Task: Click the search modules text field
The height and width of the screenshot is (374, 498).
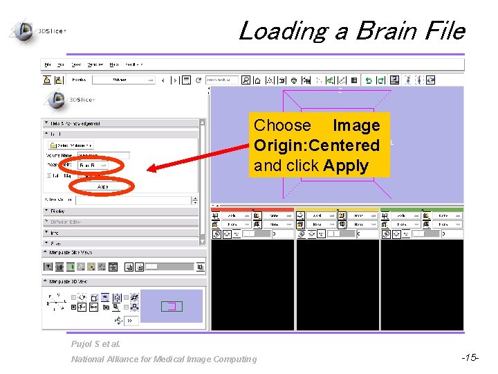Action: tap(222, 80)
